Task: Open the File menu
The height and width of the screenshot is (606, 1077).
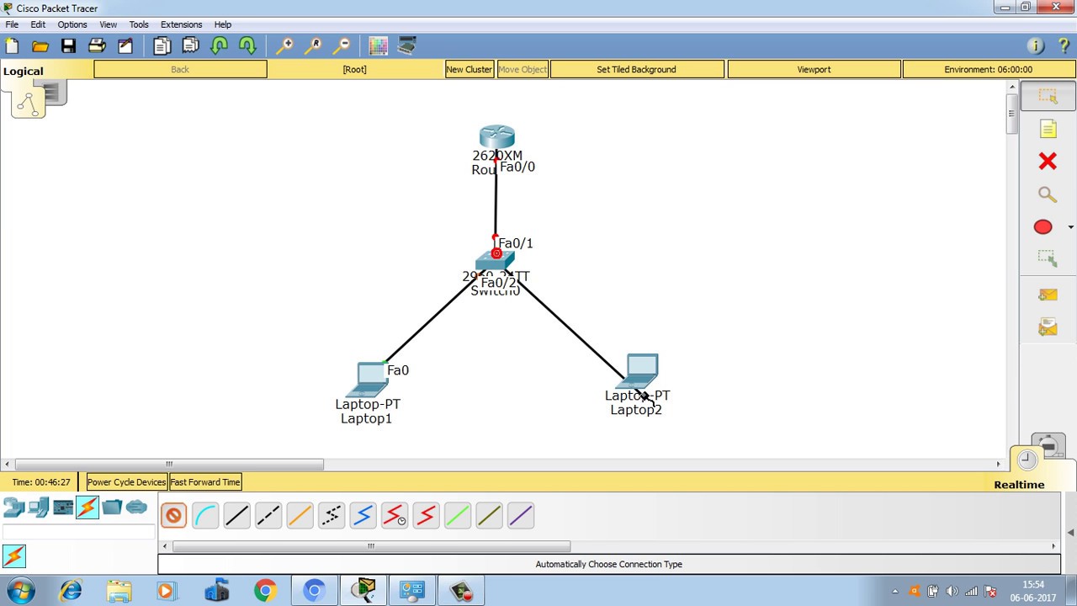Action: 12,24
